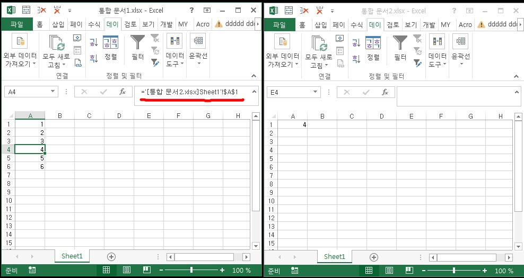524x278 pixels.
Task: Click Sort ascending icon in 통합 문서2 window
Action: [356, 42]
